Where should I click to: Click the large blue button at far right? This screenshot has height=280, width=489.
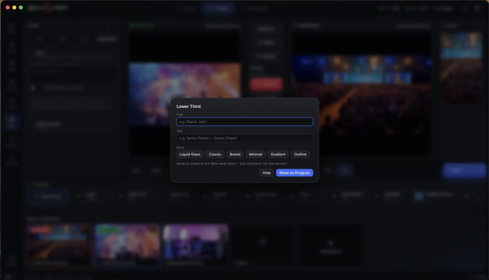(464, 170)
